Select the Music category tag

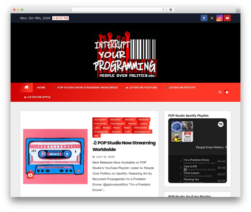click(x=116, y=128)
